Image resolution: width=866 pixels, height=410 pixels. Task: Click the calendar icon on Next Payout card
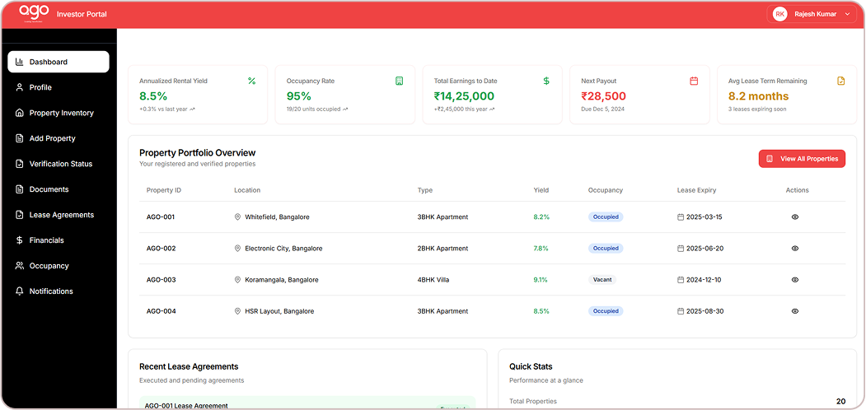(x=694, y=81)
